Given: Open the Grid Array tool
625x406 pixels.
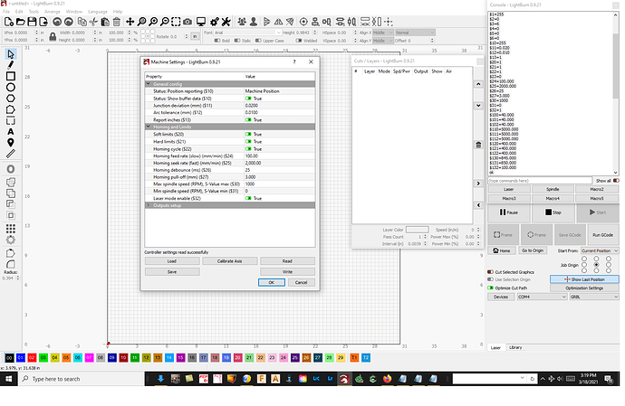Looking at the screenshot, I should tap(11, 229).
